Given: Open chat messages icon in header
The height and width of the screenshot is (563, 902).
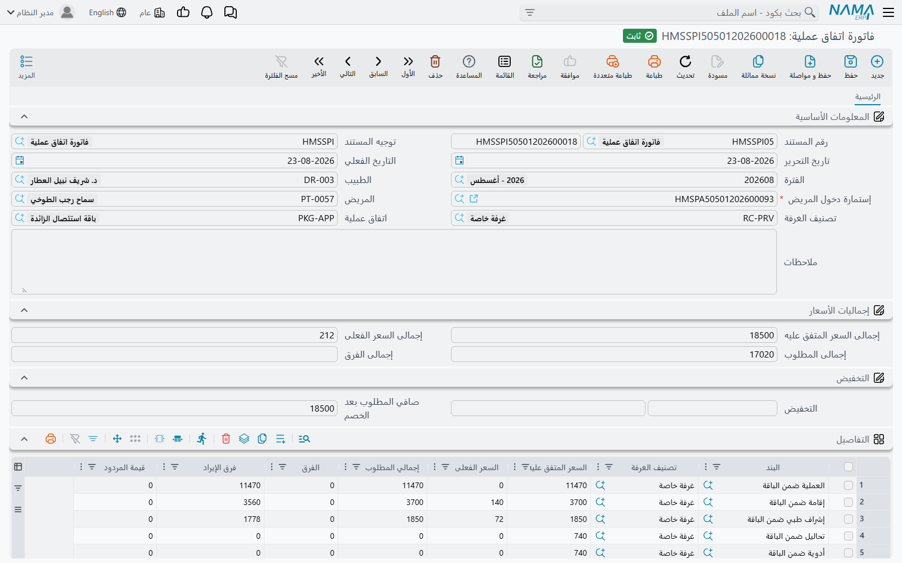Looking at the screenshot, I should [231, 12].
